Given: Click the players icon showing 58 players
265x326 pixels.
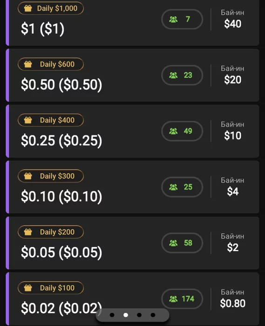Looking at the screenshot, I should point(173,243).
